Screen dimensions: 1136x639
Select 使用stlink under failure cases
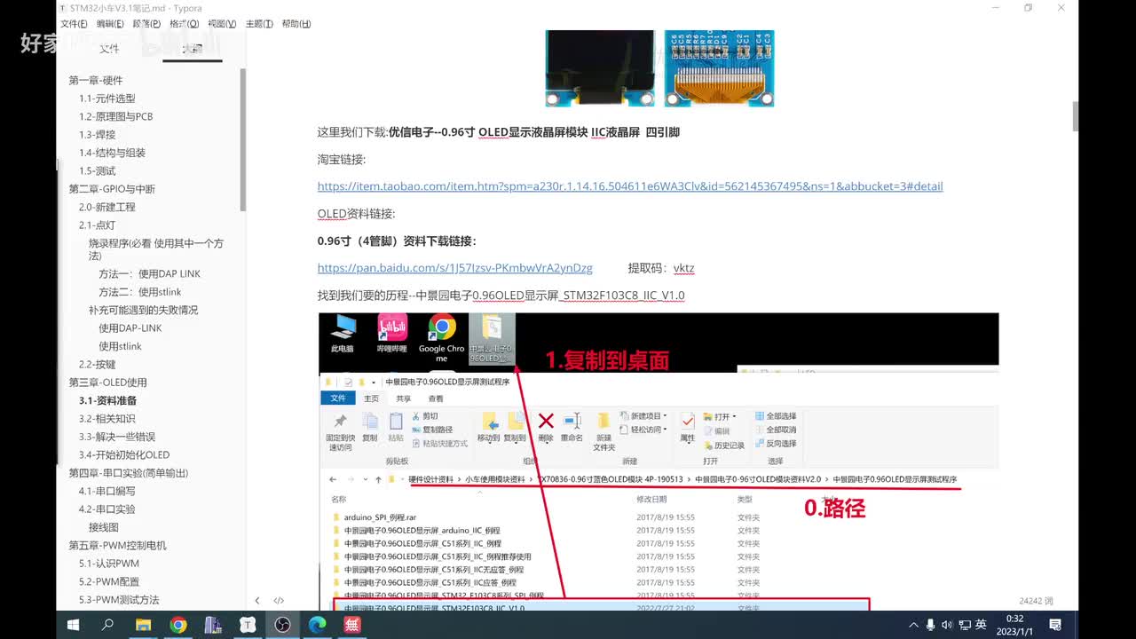120,346
